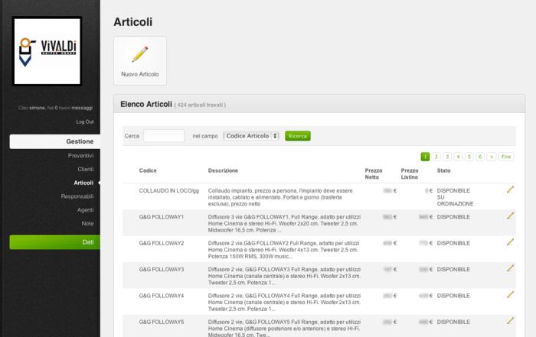Edit the G&G FOLLOWAY3 article
This screenshot has height=337, width=536.
(510, 268)
